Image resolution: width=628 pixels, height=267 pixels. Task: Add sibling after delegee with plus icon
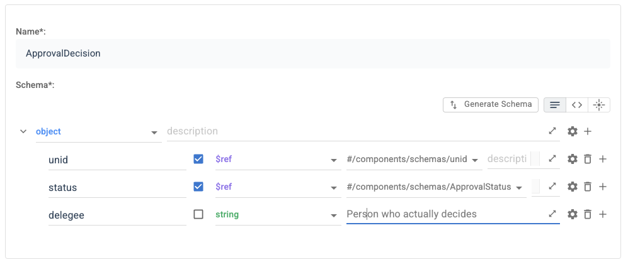tap(602, 215)
